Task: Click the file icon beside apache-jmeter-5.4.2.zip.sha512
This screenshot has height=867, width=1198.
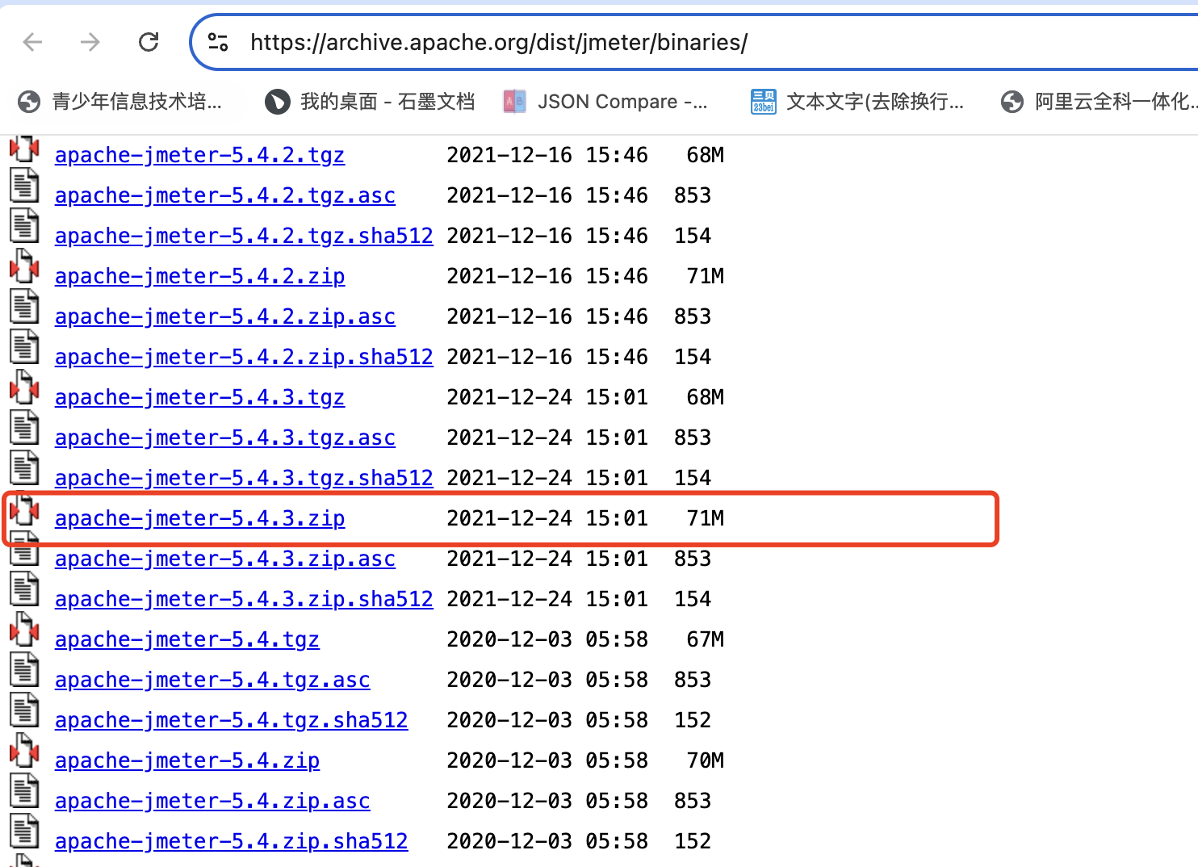Action: click(24, 346)
